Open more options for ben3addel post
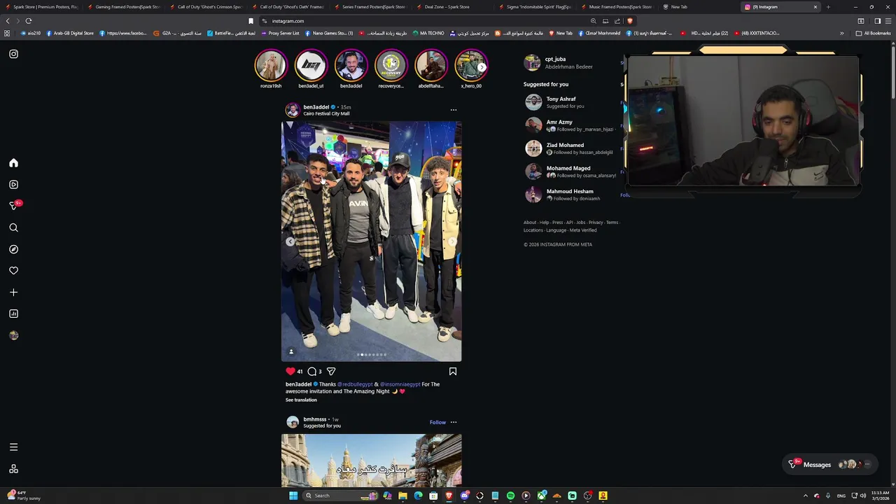This screenshot has width=896, height=504. click(454, 110)
